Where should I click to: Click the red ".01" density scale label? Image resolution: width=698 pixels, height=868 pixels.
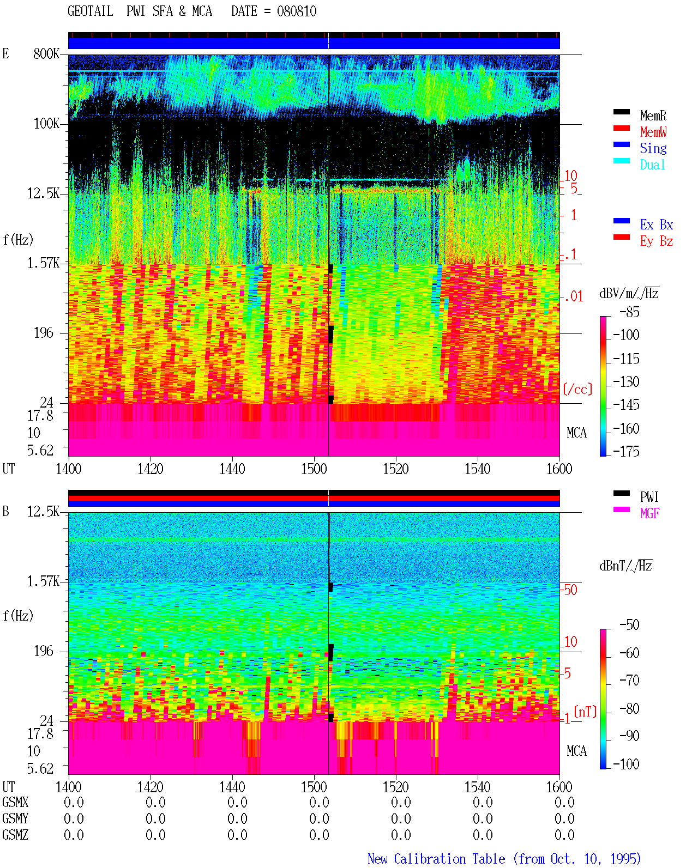(x=573, y=297)
